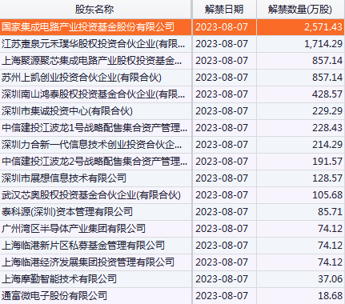Click the date in the 江波龙1号 row

click(x=222, y=128)
